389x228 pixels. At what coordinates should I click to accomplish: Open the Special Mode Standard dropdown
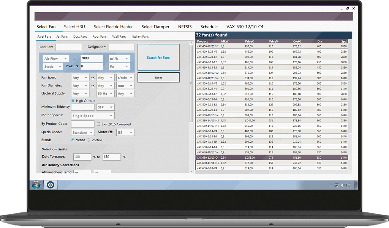pos(82,132)
